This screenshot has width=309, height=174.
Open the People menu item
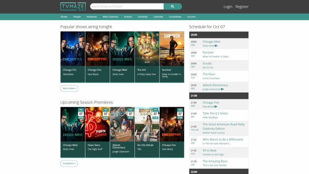[77, 17]
